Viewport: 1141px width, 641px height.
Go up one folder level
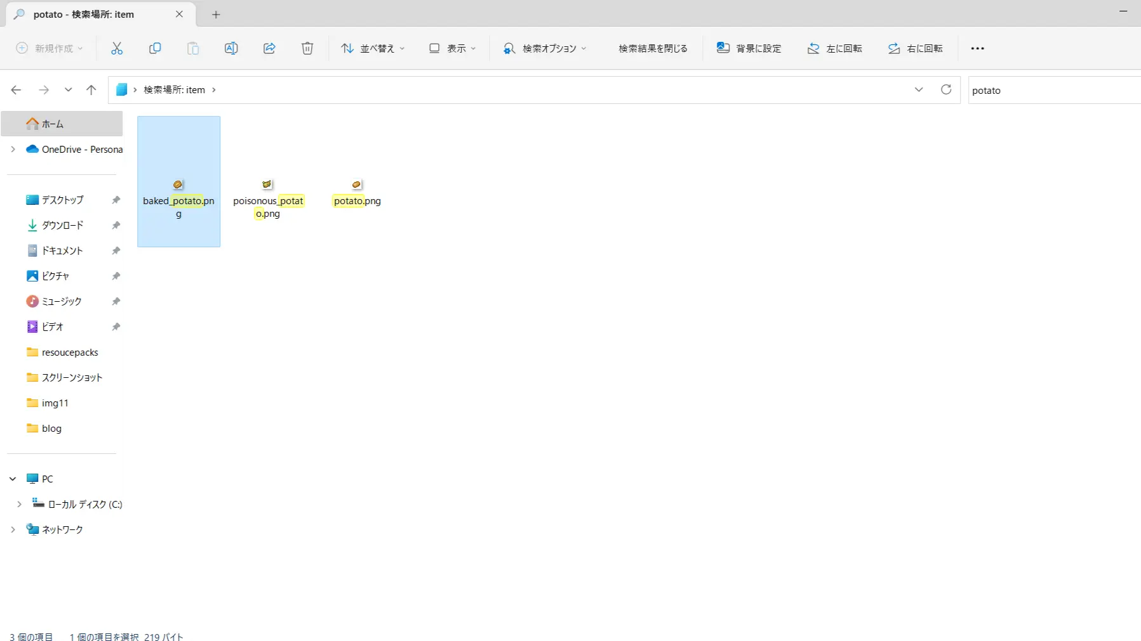[x=91, y=90]
